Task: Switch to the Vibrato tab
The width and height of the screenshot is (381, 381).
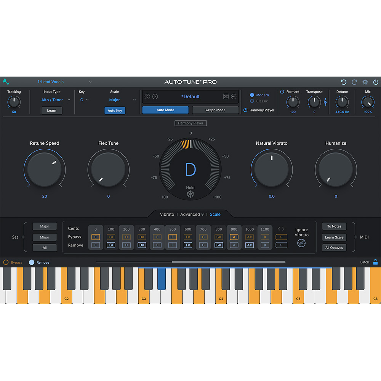Action: (x=167, y=214)
